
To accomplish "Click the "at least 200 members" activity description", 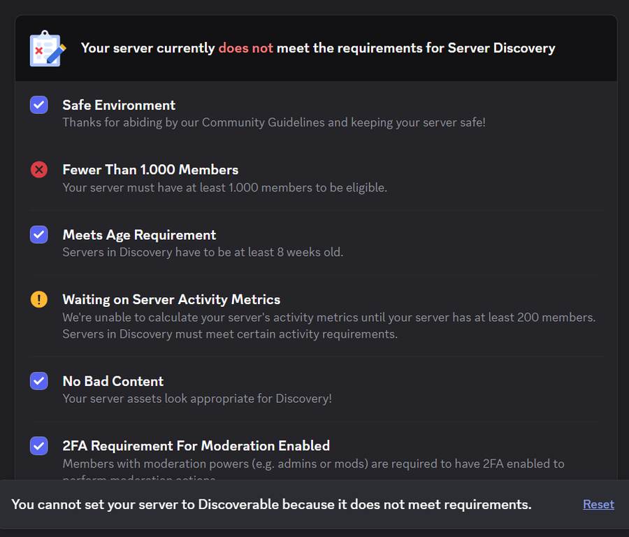I will 328,317.
